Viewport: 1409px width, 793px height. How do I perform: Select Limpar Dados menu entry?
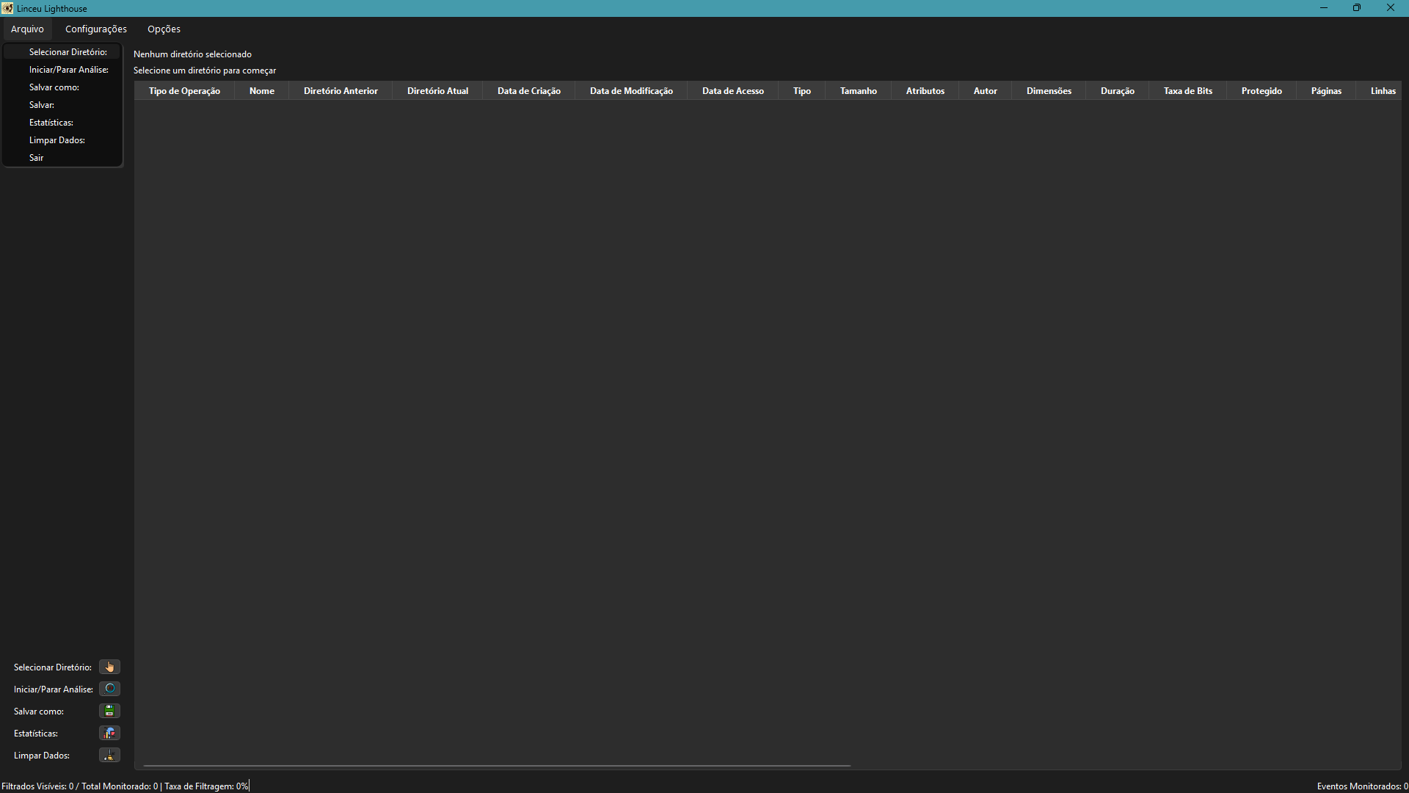(57, 140)
